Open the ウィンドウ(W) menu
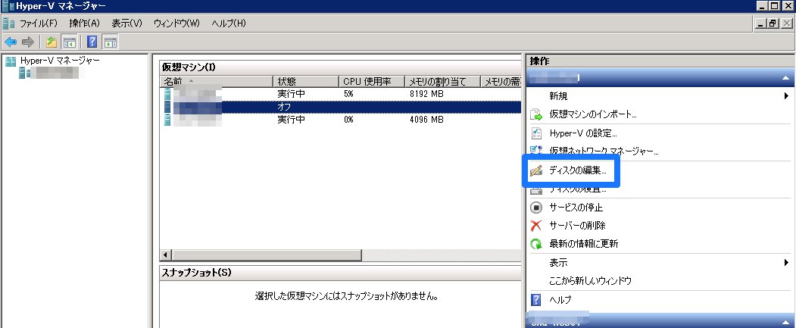This screenshot has height=328, width=796. (176, 23)
